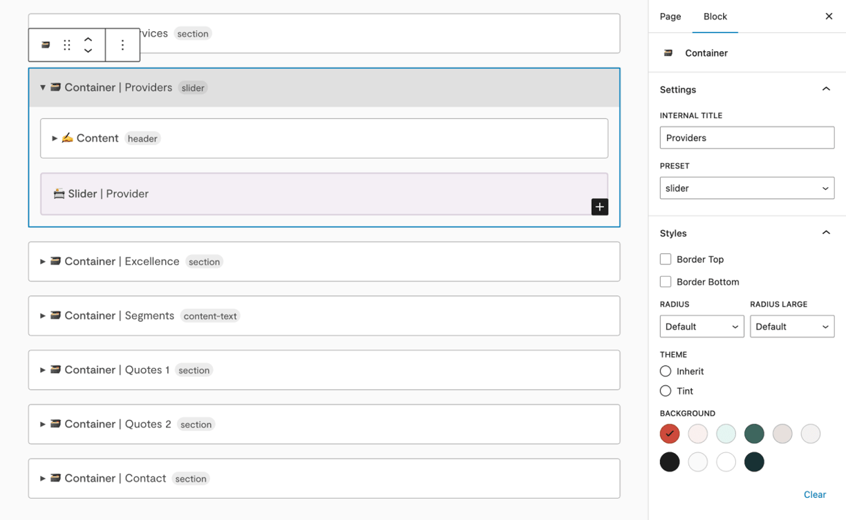Click the container icon beside Quotes 1
Screen dimensions: 846x520
[x=55, y=369]
